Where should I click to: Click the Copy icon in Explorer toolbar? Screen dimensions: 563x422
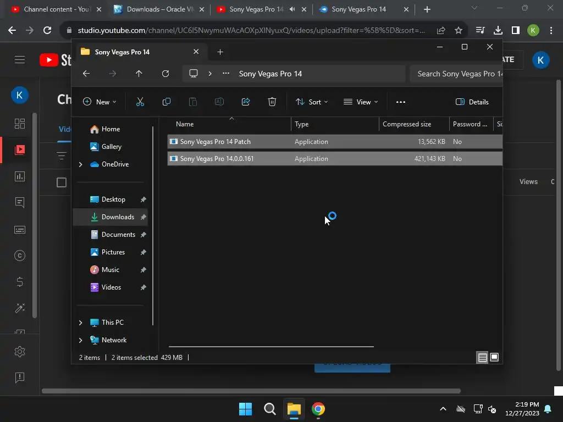tap(167, 102)
